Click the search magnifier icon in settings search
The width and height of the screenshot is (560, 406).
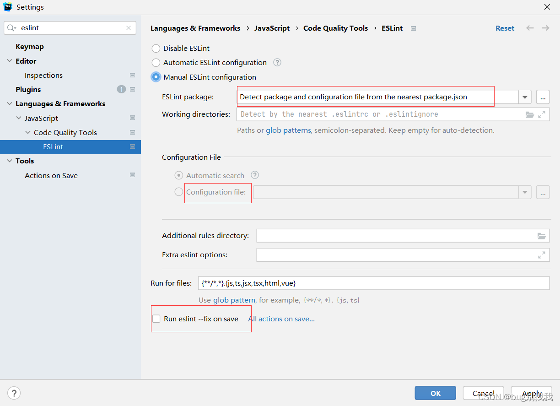point(11,28)
